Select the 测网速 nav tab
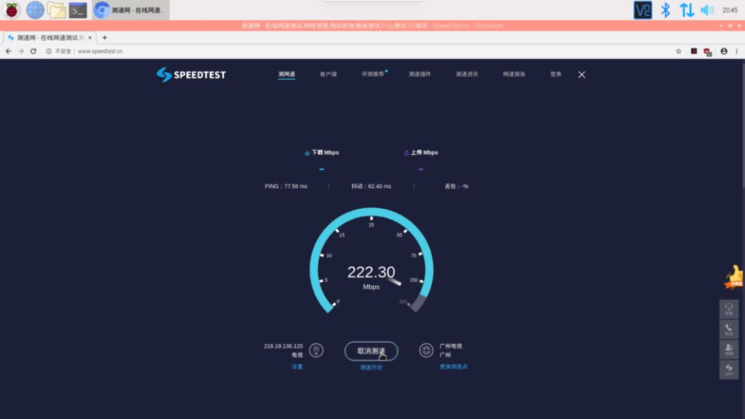 [x=286, y=74]
